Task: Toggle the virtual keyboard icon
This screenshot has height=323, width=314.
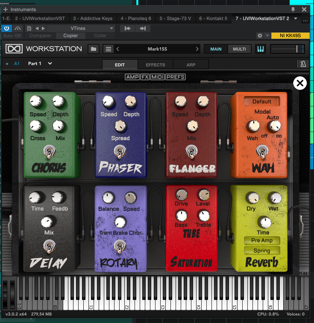Action: pos(261,49)
